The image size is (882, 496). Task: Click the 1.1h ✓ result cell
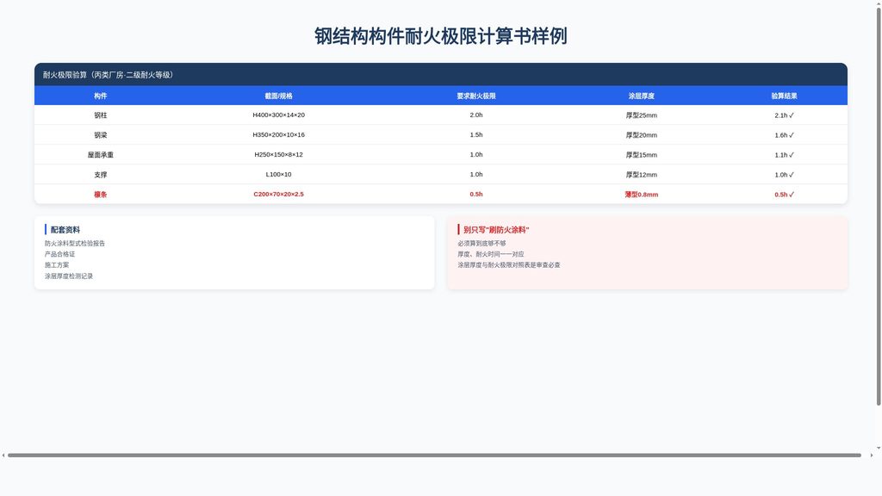(x=784, y=155)
